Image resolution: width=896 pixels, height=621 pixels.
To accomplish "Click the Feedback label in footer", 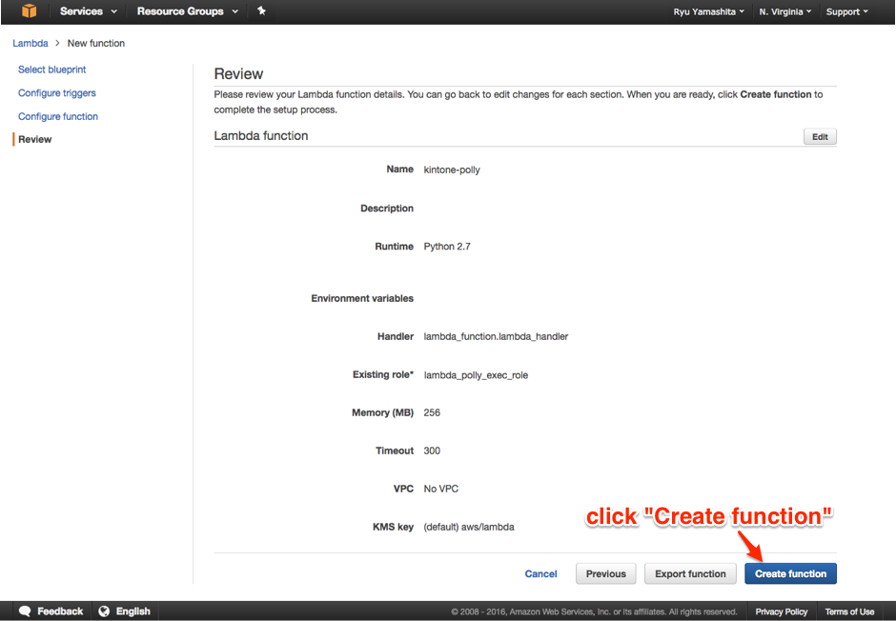I will (x=60, y=611).
